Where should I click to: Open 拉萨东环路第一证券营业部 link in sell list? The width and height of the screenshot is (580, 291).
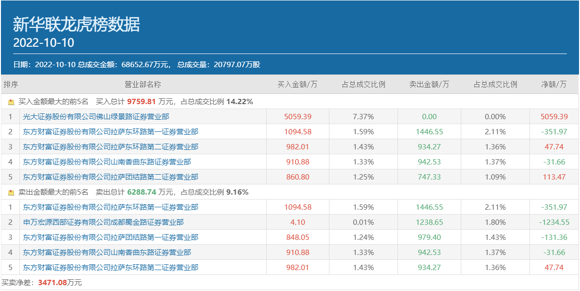click(110, 207)
